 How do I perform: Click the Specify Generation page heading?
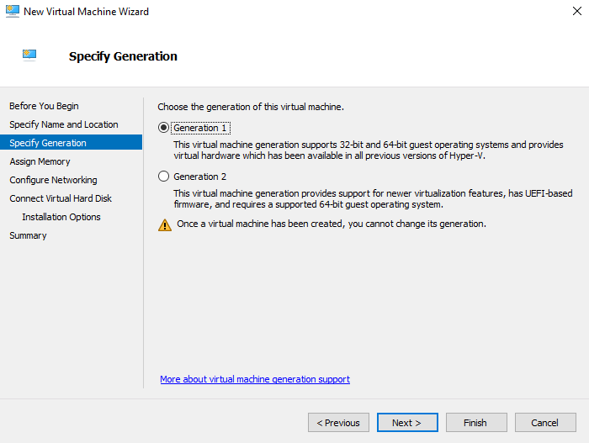(x=123, y=56)
